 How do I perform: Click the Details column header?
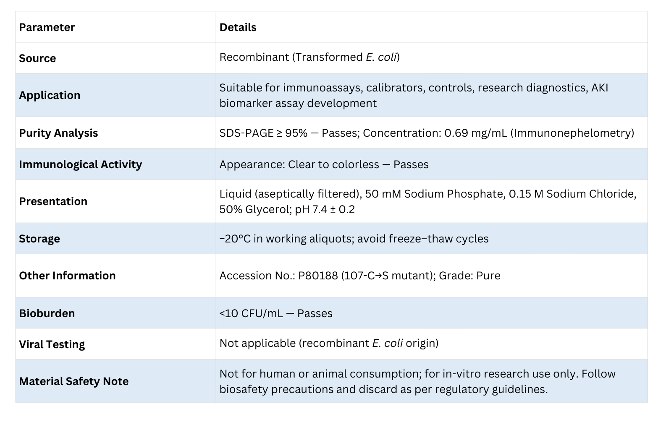click(x=238, y=28)
